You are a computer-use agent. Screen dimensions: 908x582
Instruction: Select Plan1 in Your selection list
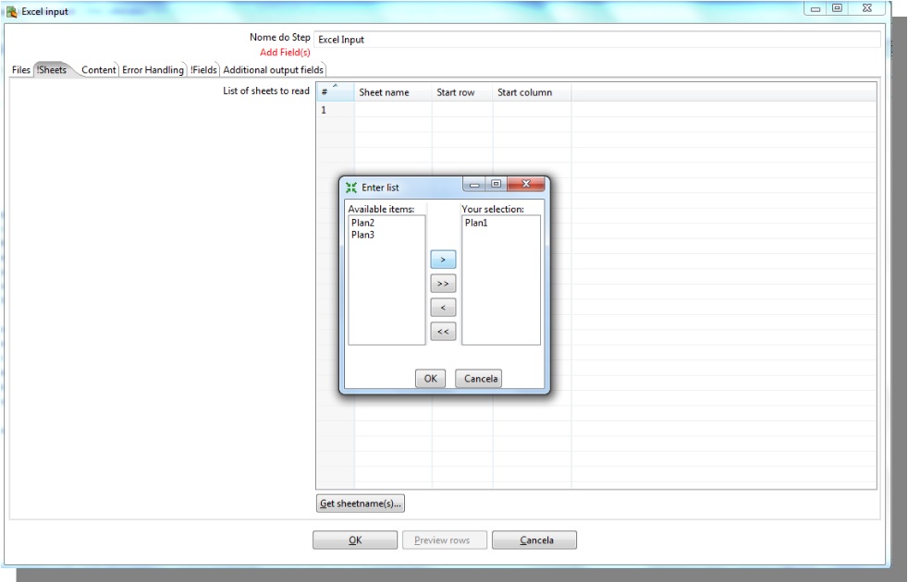click(475, 223)
